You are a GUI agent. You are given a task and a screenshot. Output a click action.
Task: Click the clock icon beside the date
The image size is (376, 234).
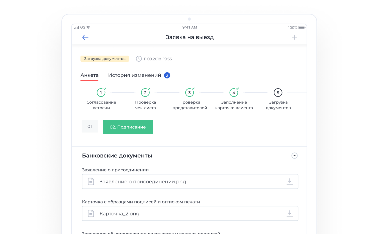pyautogui.click(x=139, y=59)
